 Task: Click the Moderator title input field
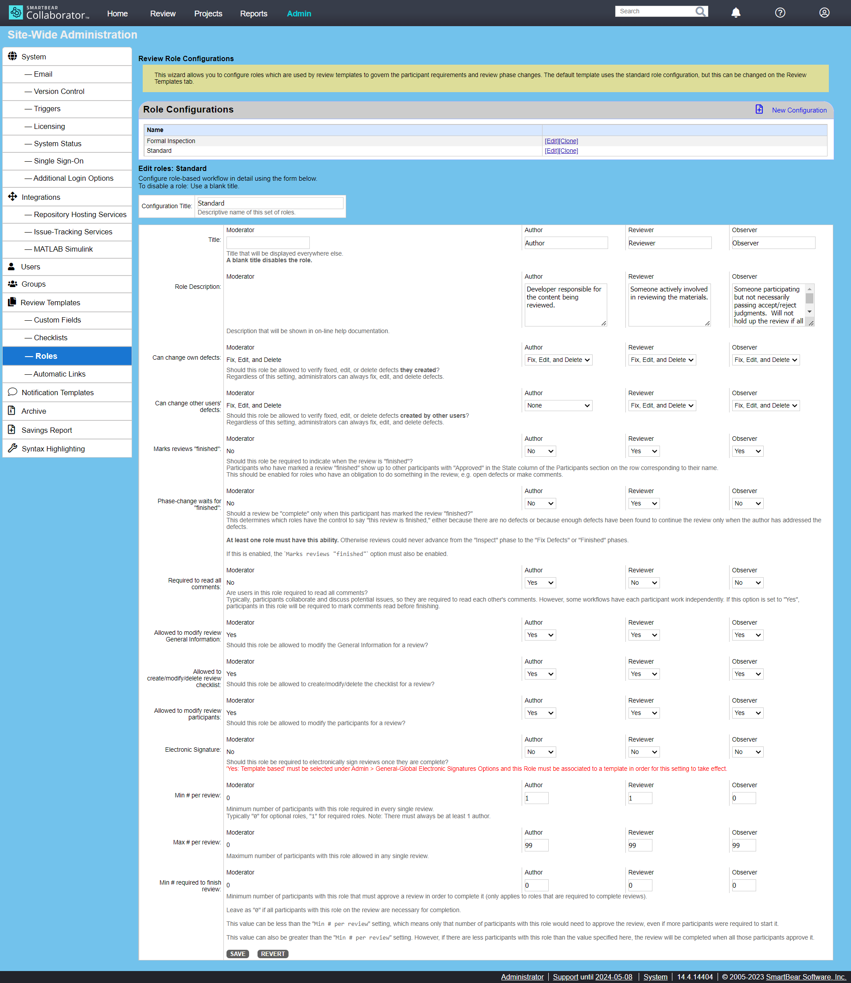(x=268, y=243)
